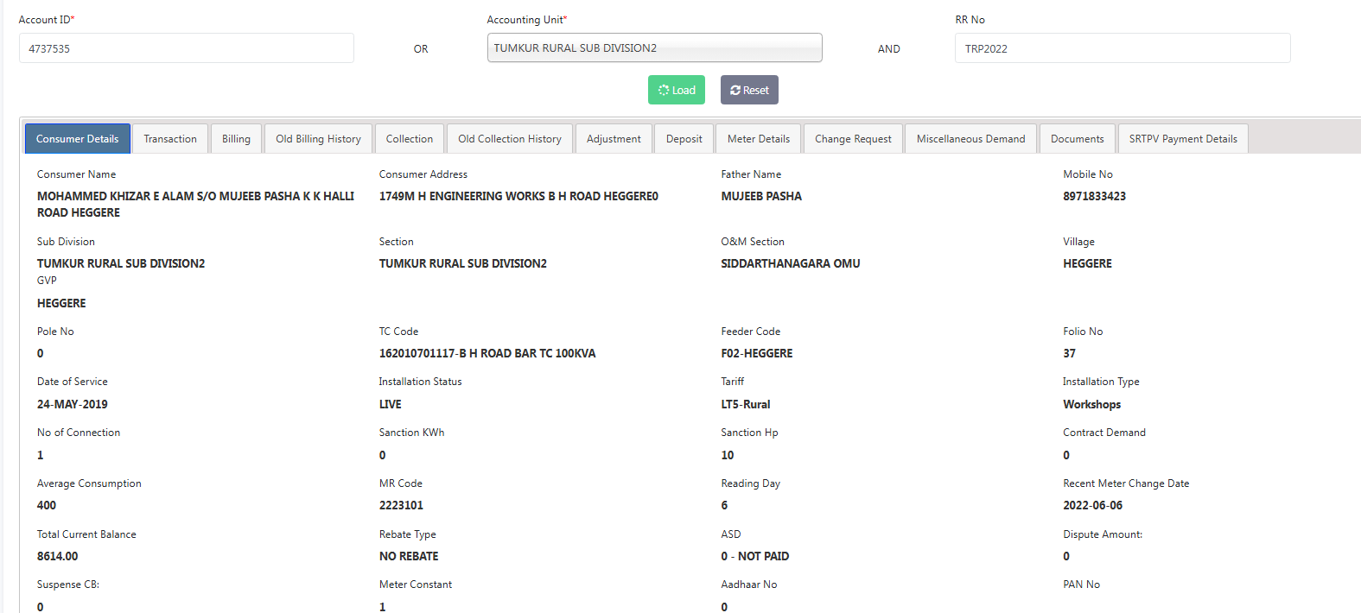Click the refresh icon on Reset
This screenshot has height=613, width=1361.
735,90
